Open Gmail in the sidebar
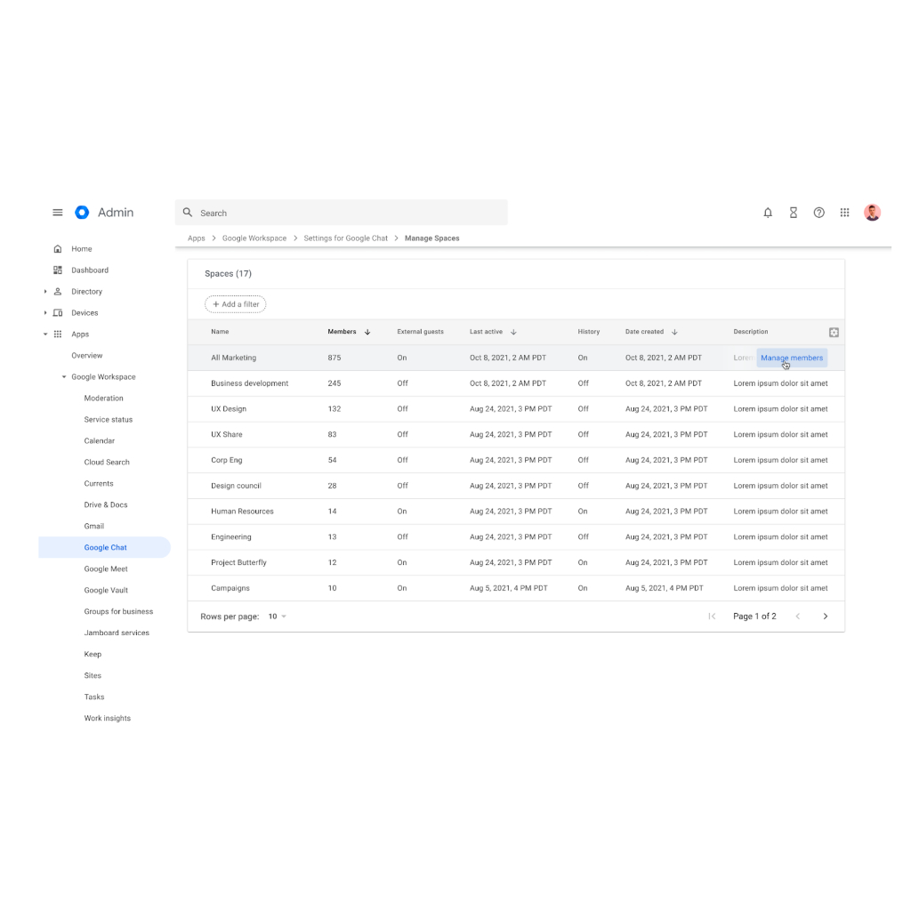 click(x=94, y=527)
